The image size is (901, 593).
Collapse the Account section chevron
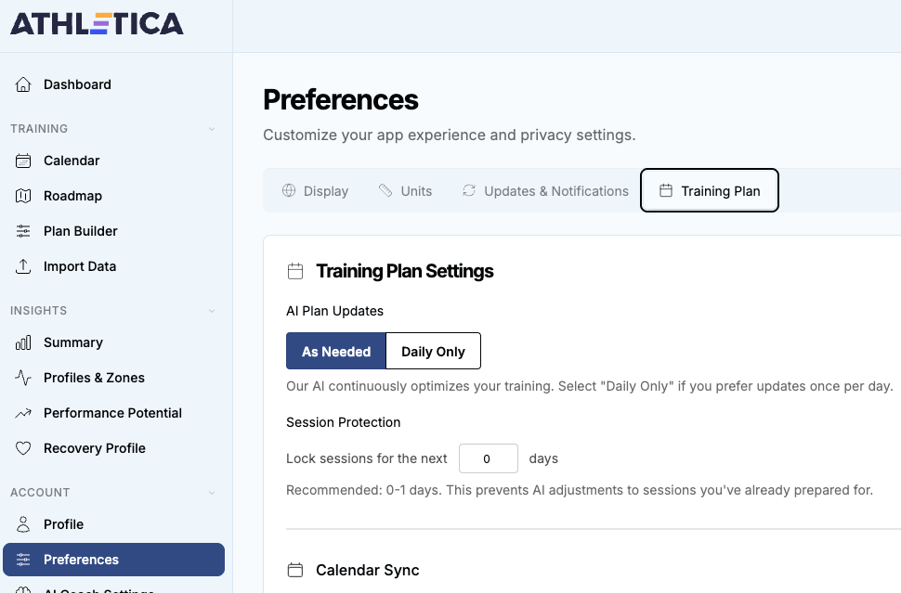(x=212, y=493)
